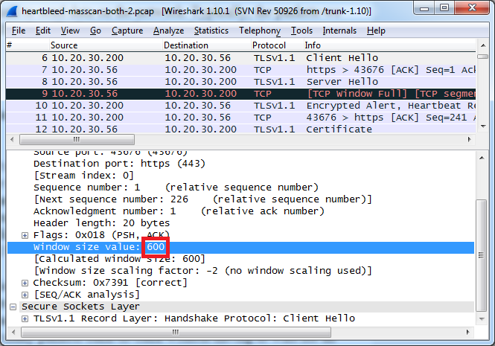The width and height of the screenshot is (495, 346).
Task: Sort packets by Source column header
Action: (x=106, y=45)
